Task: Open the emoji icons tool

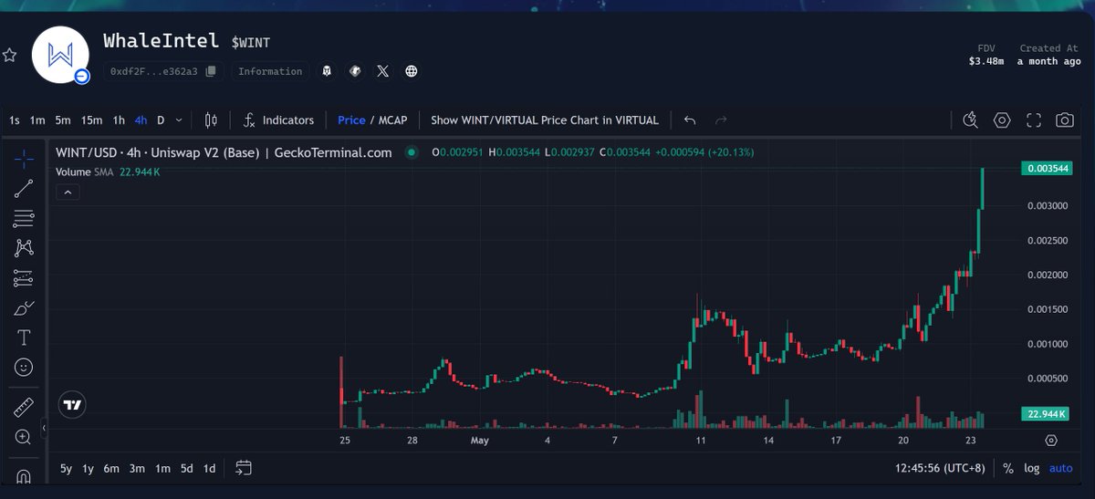Action: point(24,367)
